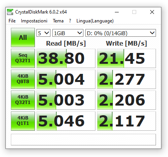Click the CrystalDiskMark app icon in title bar
168x157 pixels.
10,12
